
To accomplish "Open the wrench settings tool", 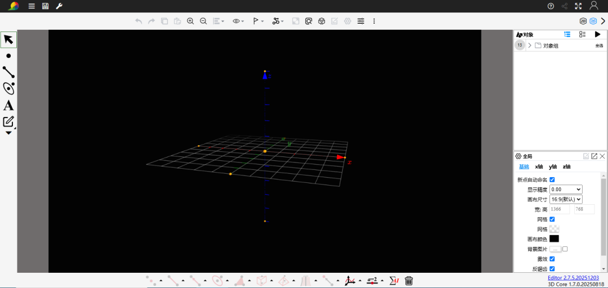I will 59,6.
